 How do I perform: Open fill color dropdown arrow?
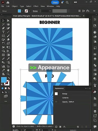[22, 11]
